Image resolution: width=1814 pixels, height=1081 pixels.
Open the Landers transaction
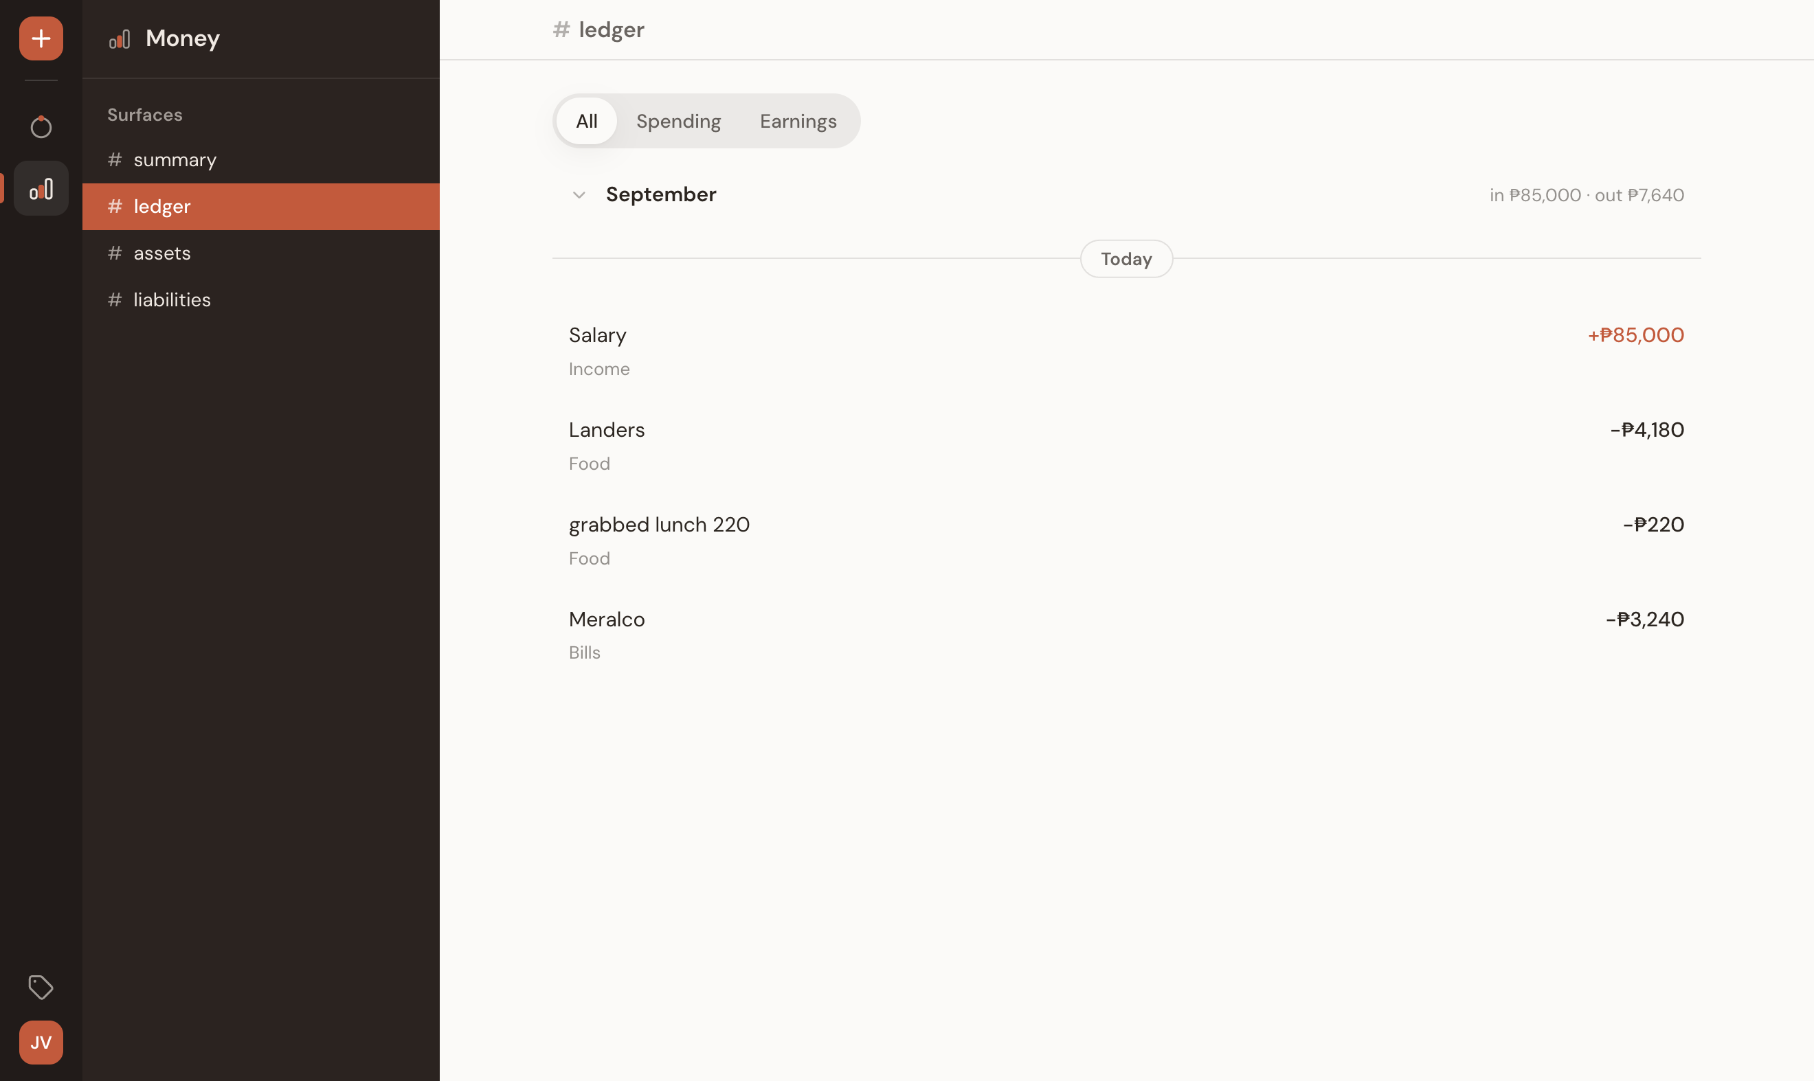tap(1126, 446)
